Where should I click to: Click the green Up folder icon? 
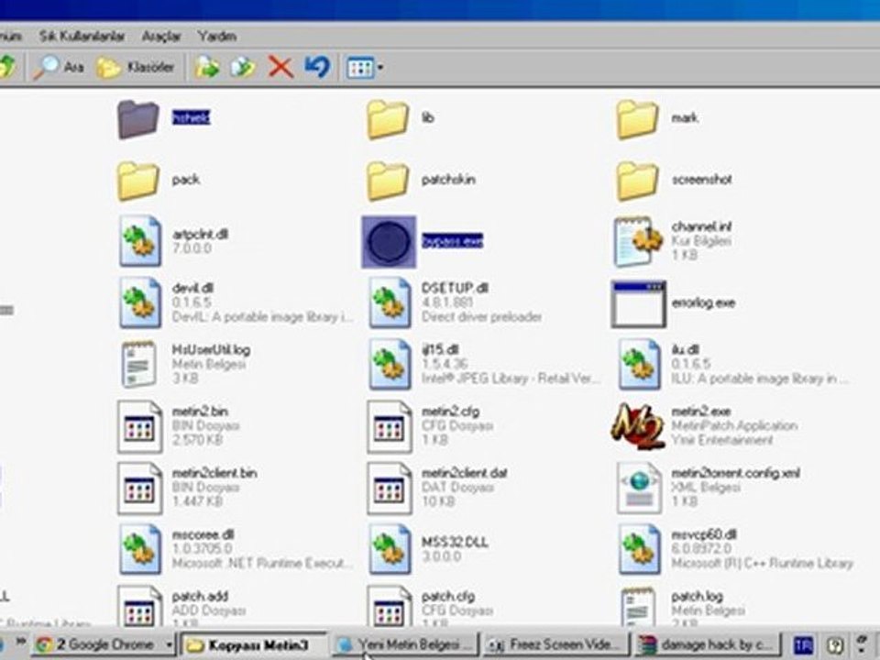8,67
